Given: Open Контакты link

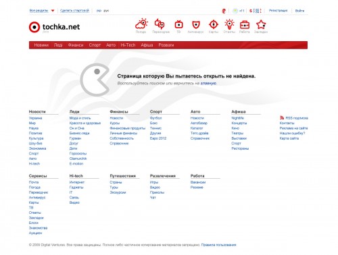Looking at the screenshot, I should [287, 123].
